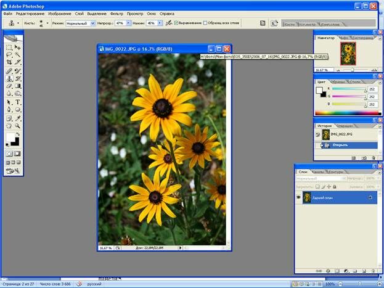Select the Rectangular Marquee tool
Screen dimensions: 384x288
(9, 47)
